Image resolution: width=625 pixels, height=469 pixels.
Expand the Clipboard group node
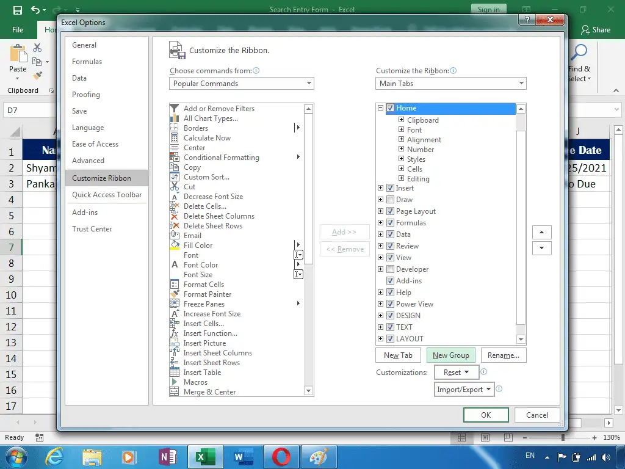pos(401,120)
